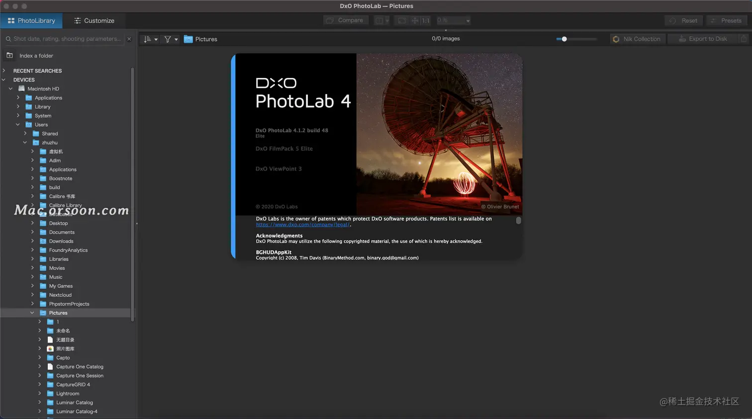Click the Downloads folder icon
This screenshot has height=419, width=752.
(x=43, y=241)
